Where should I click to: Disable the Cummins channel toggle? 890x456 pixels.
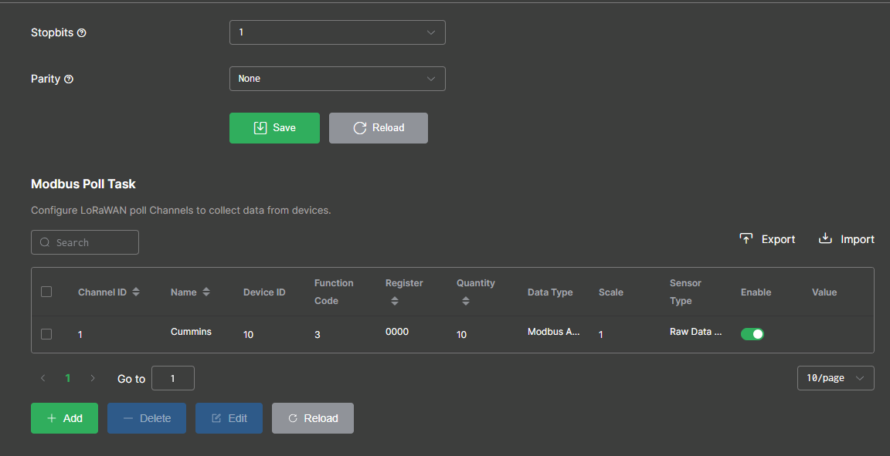coord(752,334)
